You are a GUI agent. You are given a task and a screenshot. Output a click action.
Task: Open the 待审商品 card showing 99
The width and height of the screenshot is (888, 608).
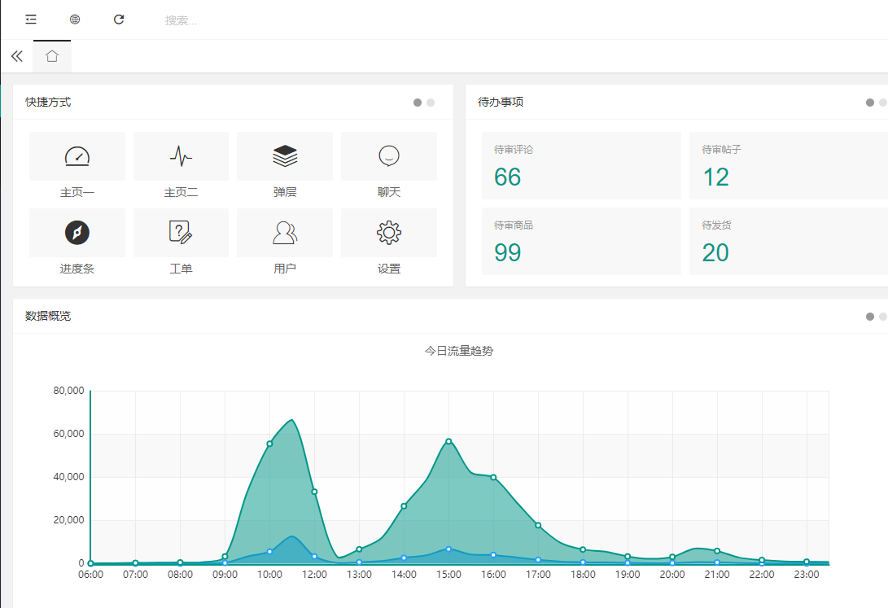click(581, 242)
